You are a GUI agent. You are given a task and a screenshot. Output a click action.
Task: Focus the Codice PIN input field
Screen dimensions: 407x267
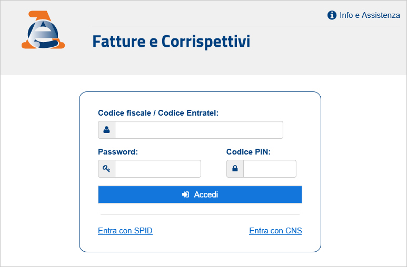[270, 169]
